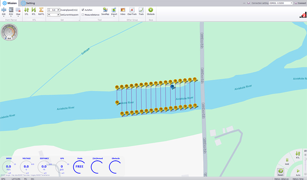Image resolution: width=307 pixels, height=180 pixels.
Task: Open the Edit point planner tool
Action: [4, 11]
